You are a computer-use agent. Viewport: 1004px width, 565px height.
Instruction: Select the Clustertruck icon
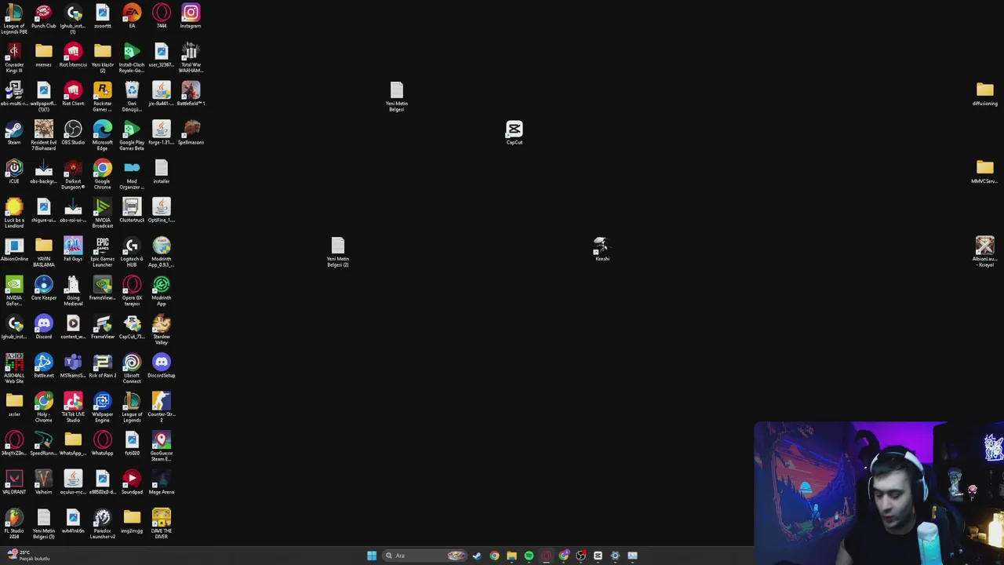click(132, 210)
